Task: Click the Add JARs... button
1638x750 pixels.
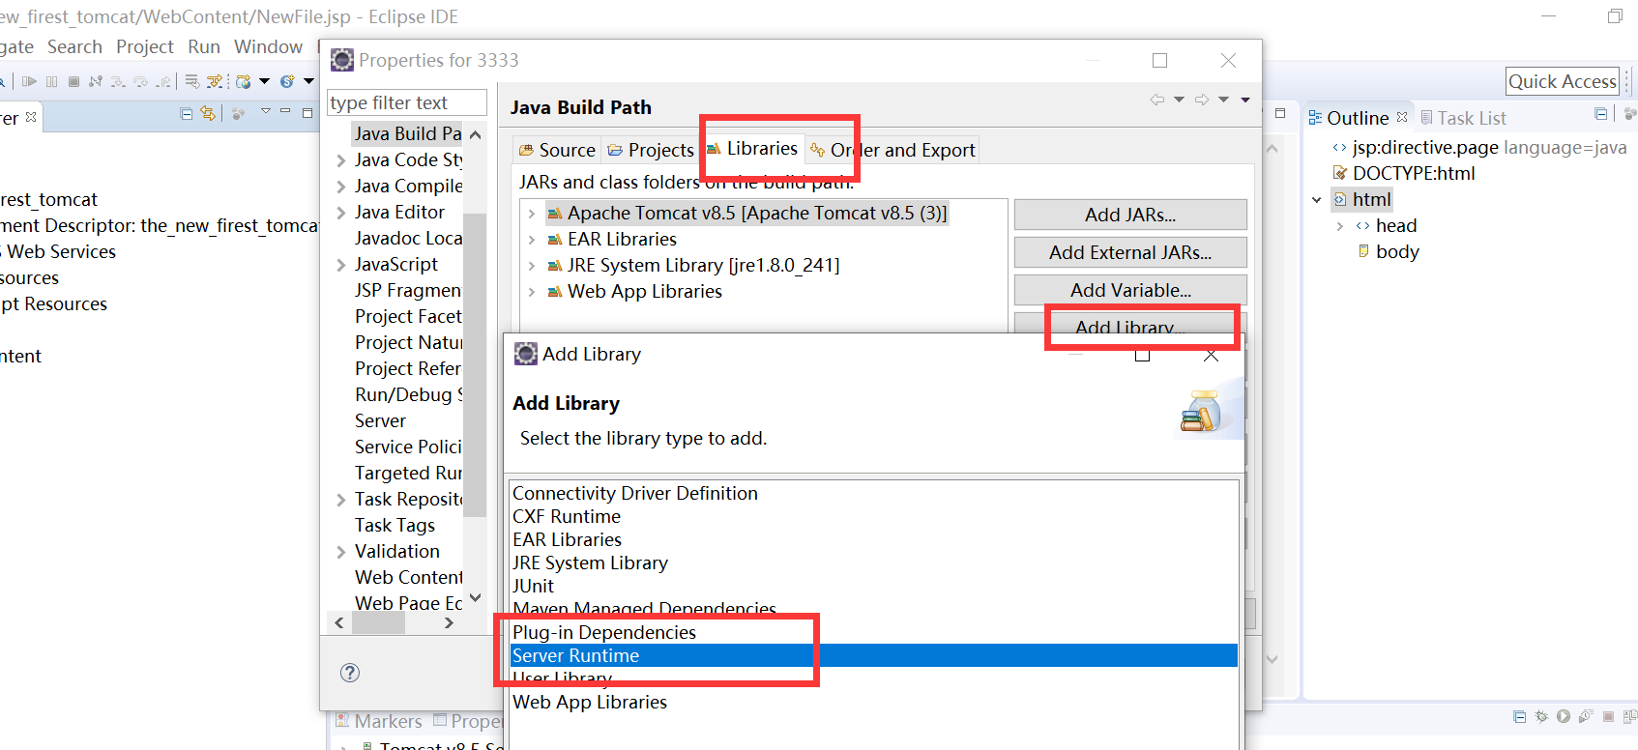Action: tap(1130, 215)
